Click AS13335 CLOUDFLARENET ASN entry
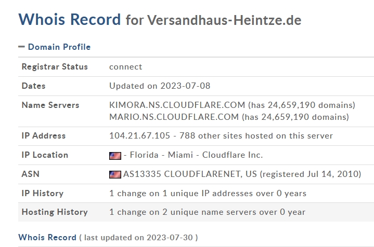 tap(190, 174)
